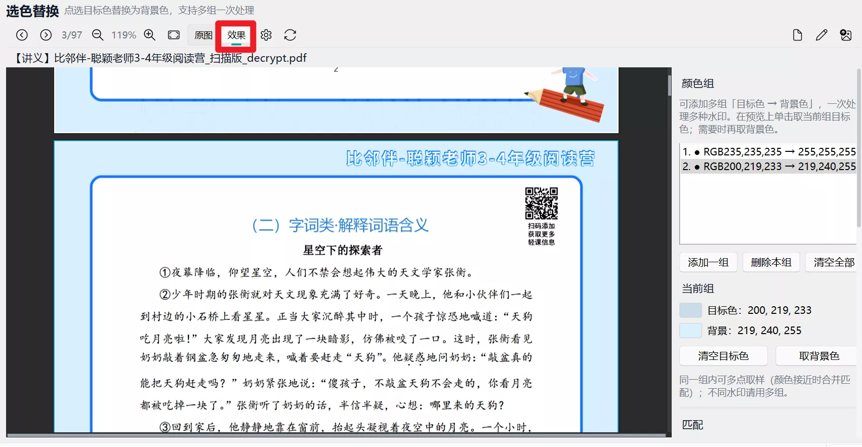Click the QR code in the page
The width and height of the screenshot is (862, 447).
point(541,204)
